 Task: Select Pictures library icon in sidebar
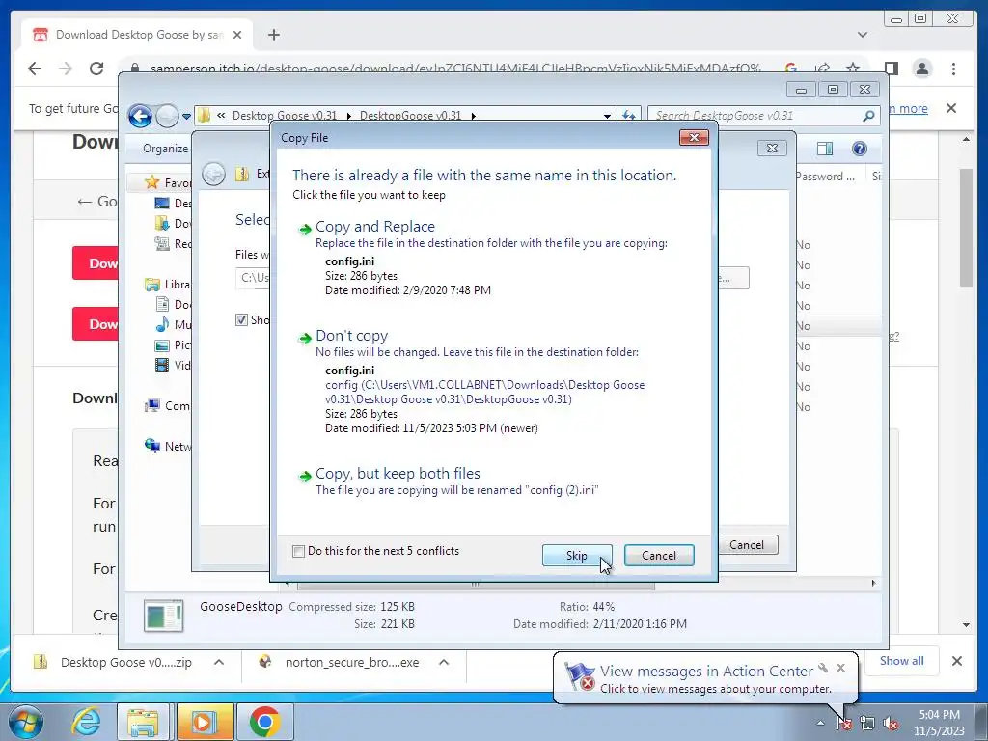tap(162, 345)
